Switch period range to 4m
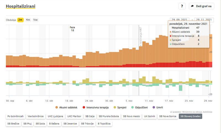 coord(28,20)
